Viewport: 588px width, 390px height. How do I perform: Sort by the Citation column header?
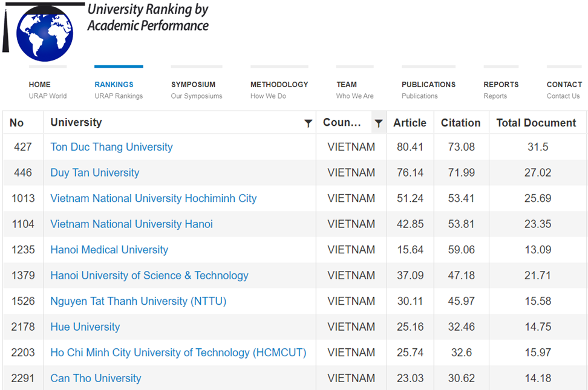460,123
